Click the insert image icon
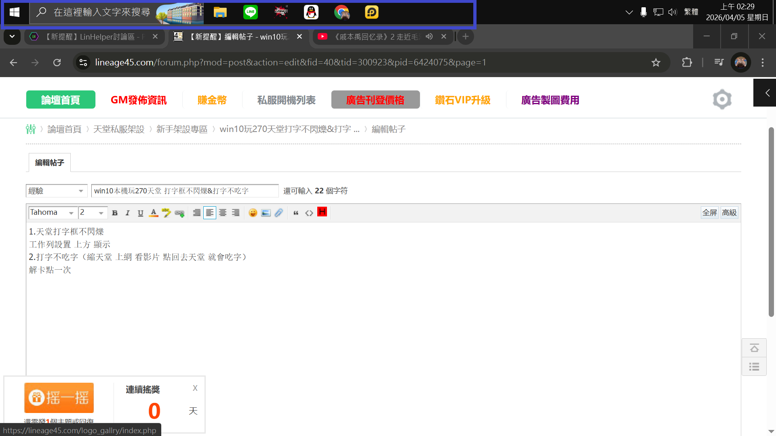 (266, 213)
